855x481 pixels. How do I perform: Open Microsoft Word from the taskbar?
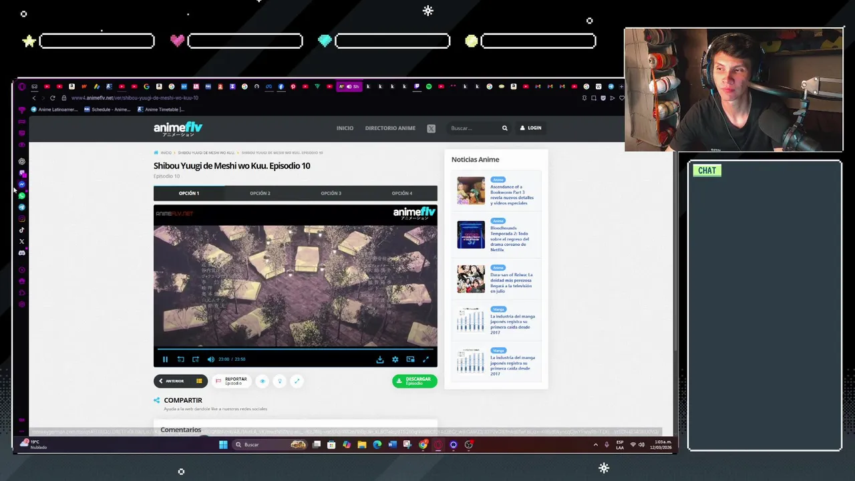[392, 445]
